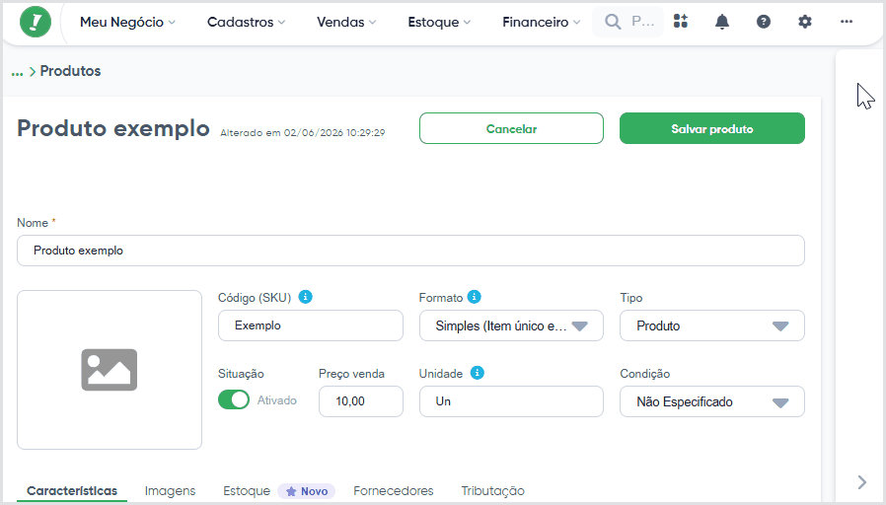Click the info icon beside Unidade
This screenshot has height=505, width=886.
pyautogui.click(x=477, y=373)
